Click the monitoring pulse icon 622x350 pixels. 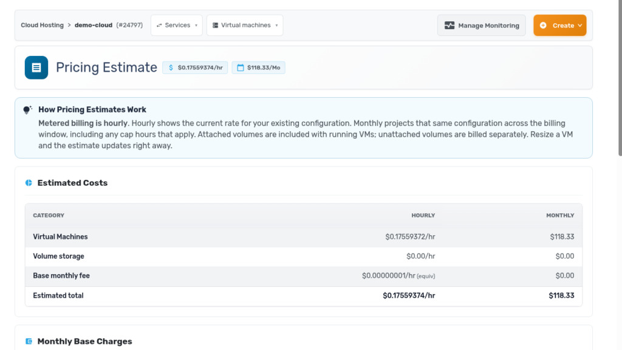pyautogui.click(x=449, y=26)
